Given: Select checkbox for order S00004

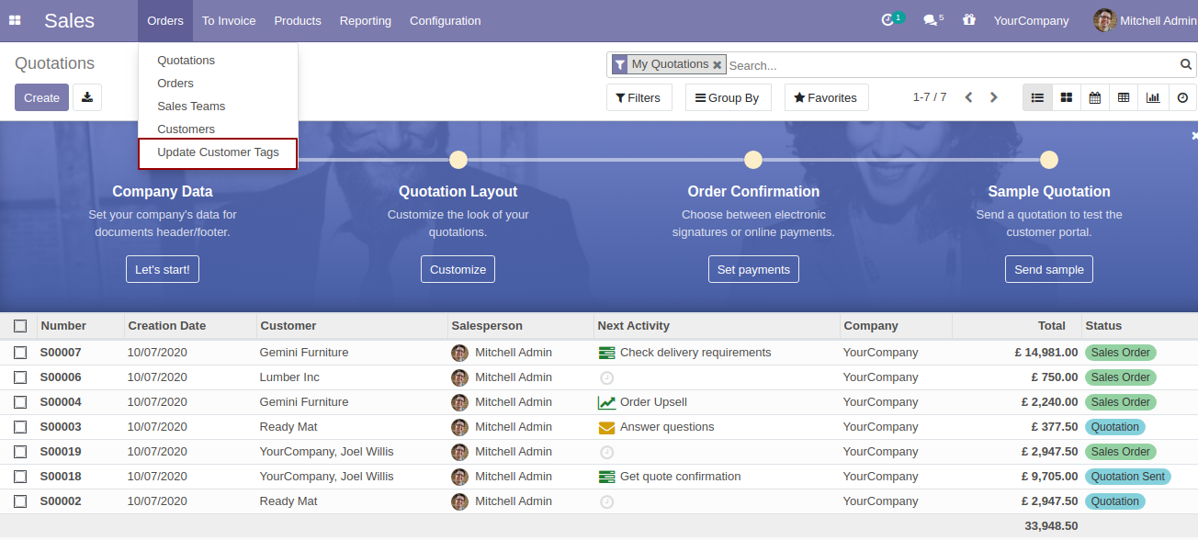Looking at the screenshot, I should tap(20, 402).
